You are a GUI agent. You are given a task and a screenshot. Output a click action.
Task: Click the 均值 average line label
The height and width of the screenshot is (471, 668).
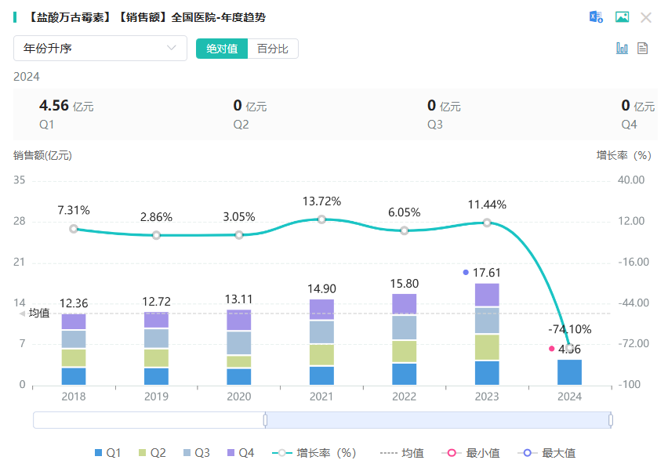(x=39, y=313)
